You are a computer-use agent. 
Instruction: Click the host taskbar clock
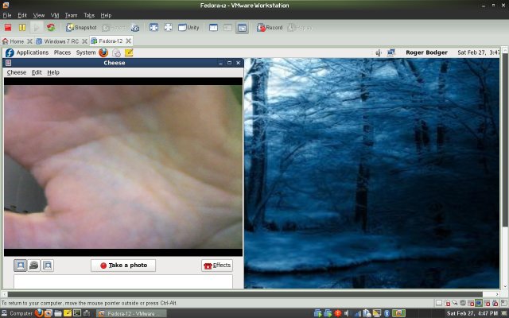click(472, 313)
